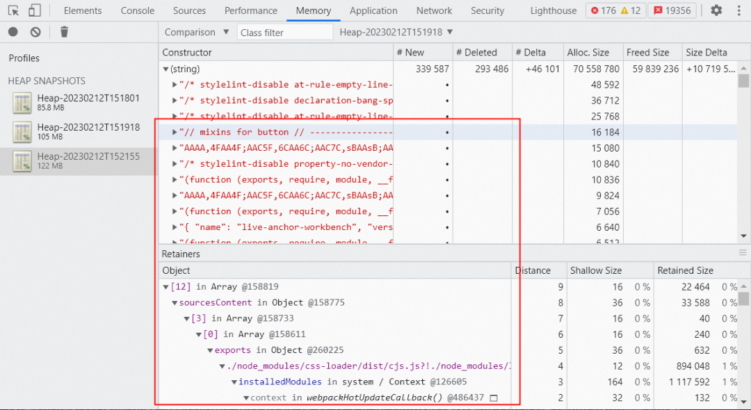Sort by the # Deleted column header
Viewport: 751px width, 410px height.
click(483, 52)
